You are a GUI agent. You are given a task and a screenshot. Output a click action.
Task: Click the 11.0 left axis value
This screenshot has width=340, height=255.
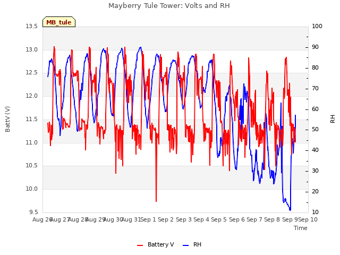click(x=32, y=142)
